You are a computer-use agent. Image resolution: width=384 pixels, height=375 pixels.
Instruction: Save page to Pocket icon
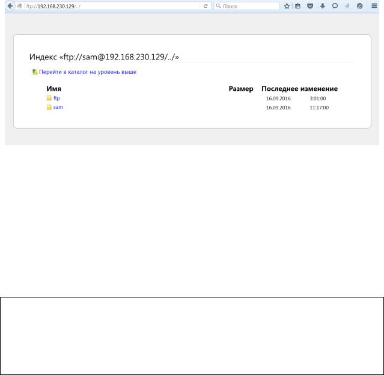coord(310,6)
